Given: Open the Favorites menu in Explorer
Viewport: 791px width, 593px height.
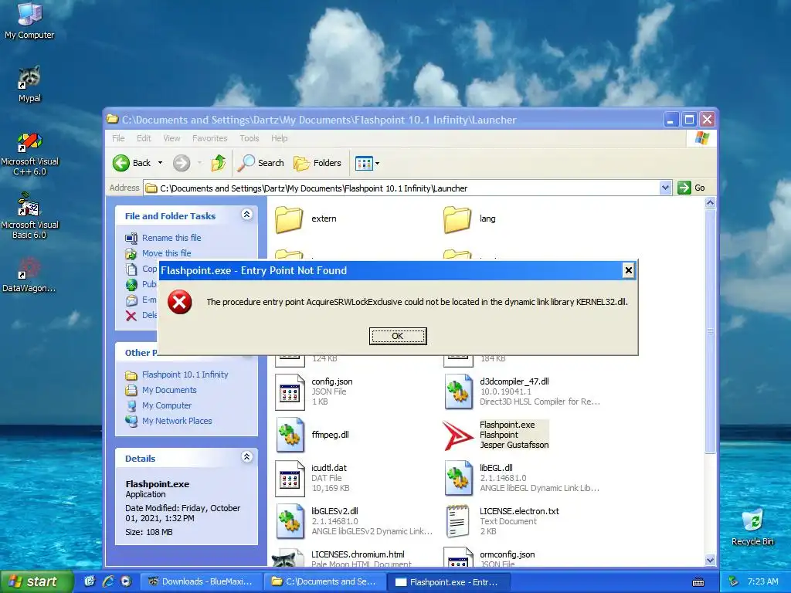Looking at the screenshot, I should pos(209,138).
